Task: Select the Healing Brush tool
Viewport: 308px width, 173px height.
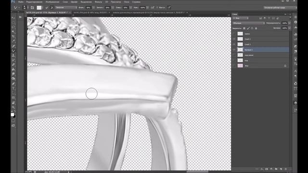Action: [13, 46]
